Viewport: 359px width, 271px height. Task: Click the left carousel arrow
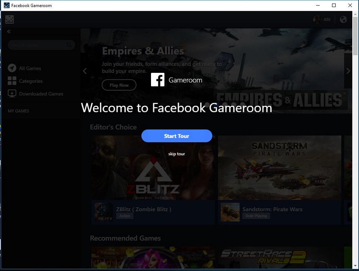click(x=85, y=71)
